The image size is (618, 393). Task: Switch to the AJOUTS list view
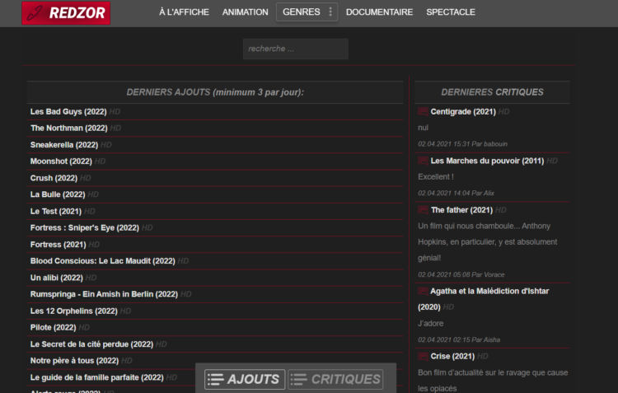245,379
